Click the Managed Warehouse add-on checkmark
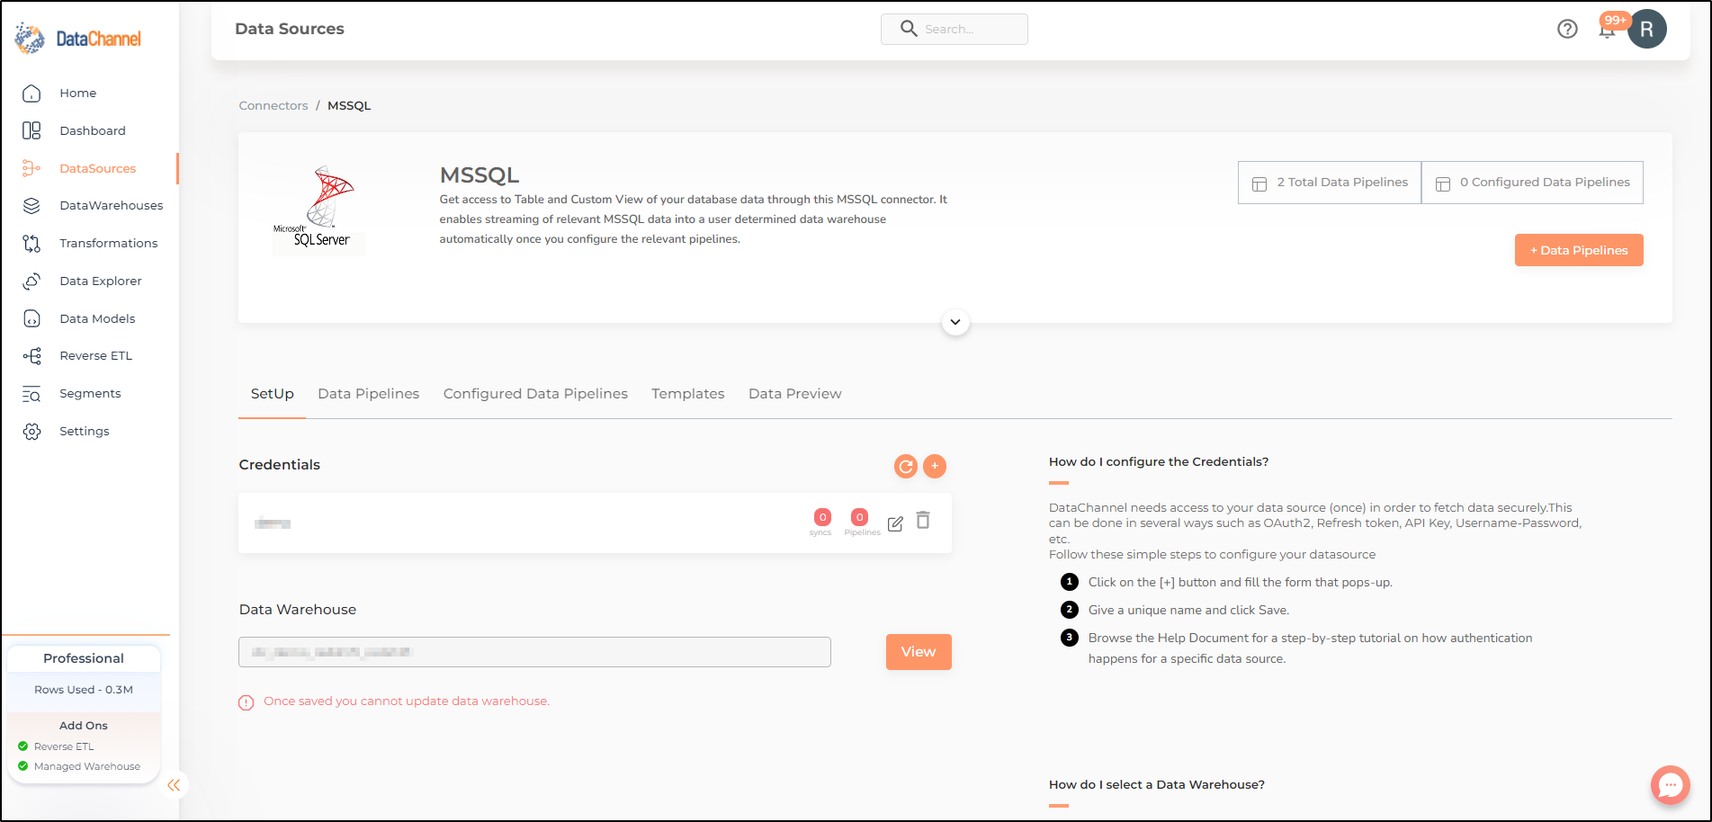 [x=23, y=766]
